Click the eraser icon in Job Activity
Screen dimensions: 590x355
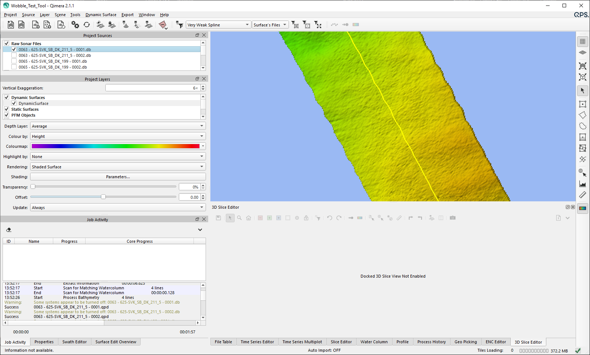pyautogui.click(x=9, y=230)
